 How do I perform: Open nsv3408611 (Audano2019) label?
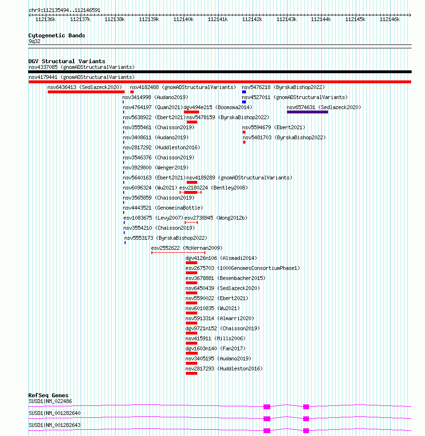(x=156, y=137)
